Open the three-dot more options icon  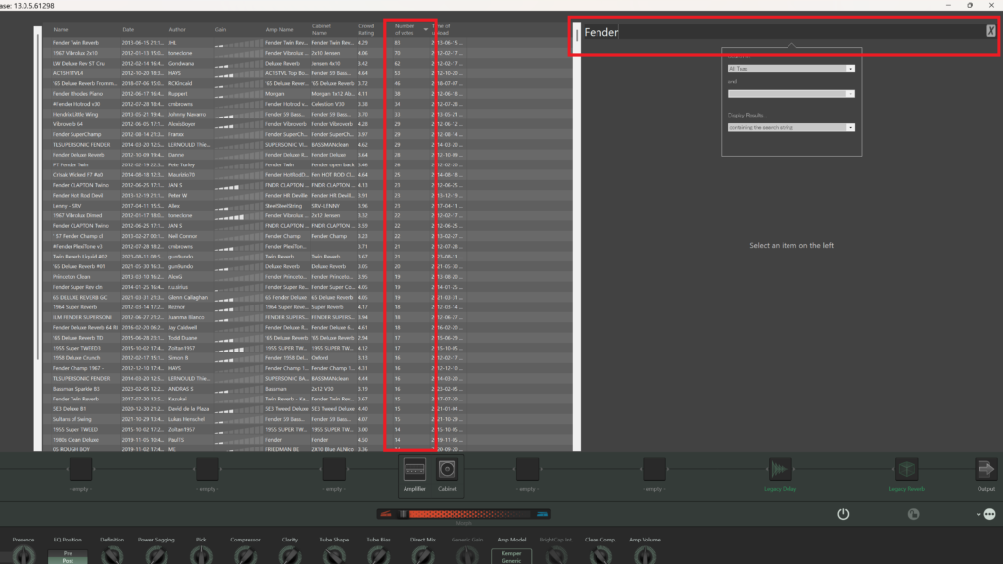tap(989, 514)
